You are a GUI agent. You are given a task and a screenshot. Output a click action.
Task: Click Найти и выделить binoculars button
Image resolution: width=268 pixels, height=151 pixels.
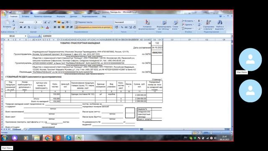tap(219, 25)
